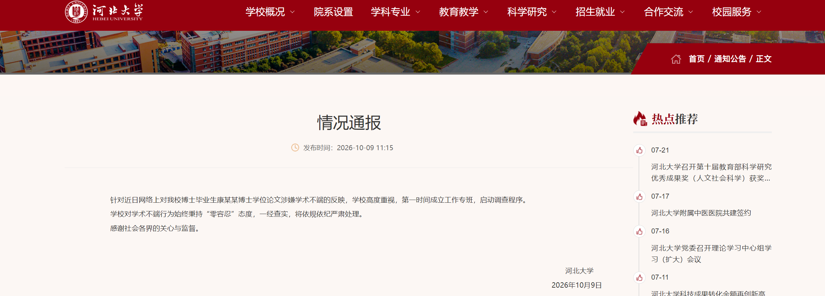This screenshot has height=296, width=825.
Task: Expand the 科学研究 dropdown arrow
Action: tap(554, 12)
